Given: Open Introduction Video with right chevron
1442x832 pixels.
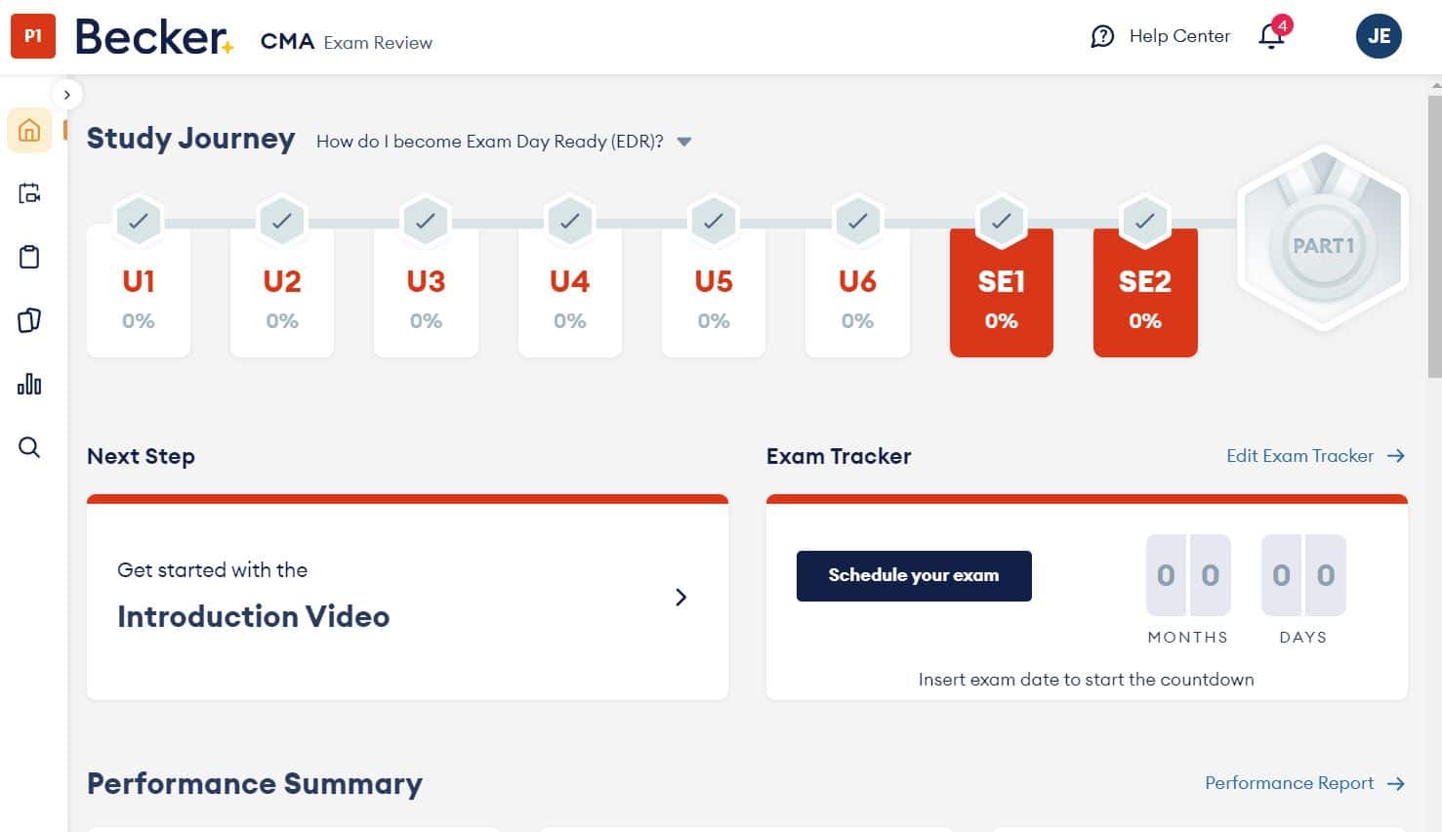Looking at the screenshot, I should [680, 597].
